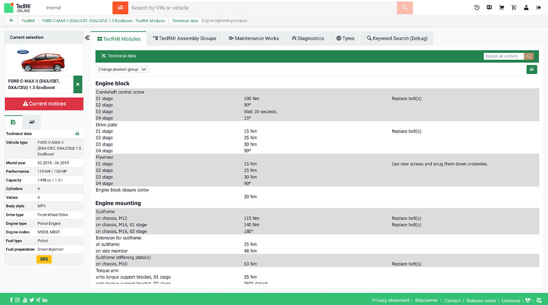This screenshot has height=305, width=548.
Task: Click the Search all content field
Action: 503,56
